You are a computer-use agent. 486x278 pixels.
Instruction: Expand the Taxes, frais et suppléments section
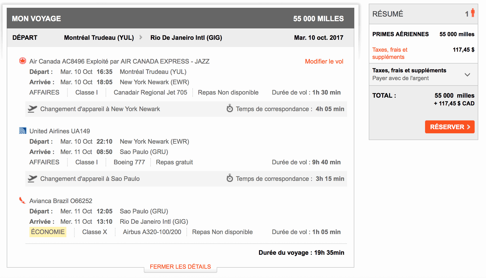468,75
